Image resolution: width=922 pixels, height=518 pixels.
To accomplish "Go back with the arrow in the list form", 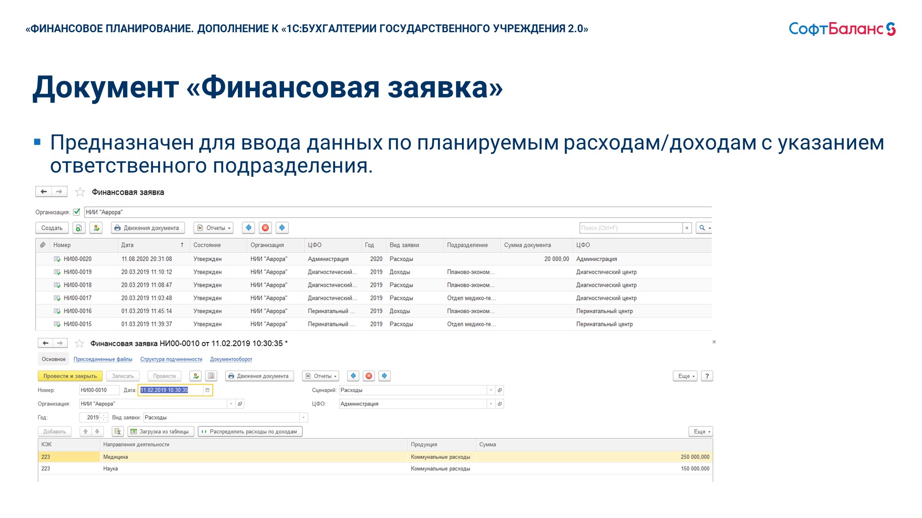I will [x=44, y=192].
